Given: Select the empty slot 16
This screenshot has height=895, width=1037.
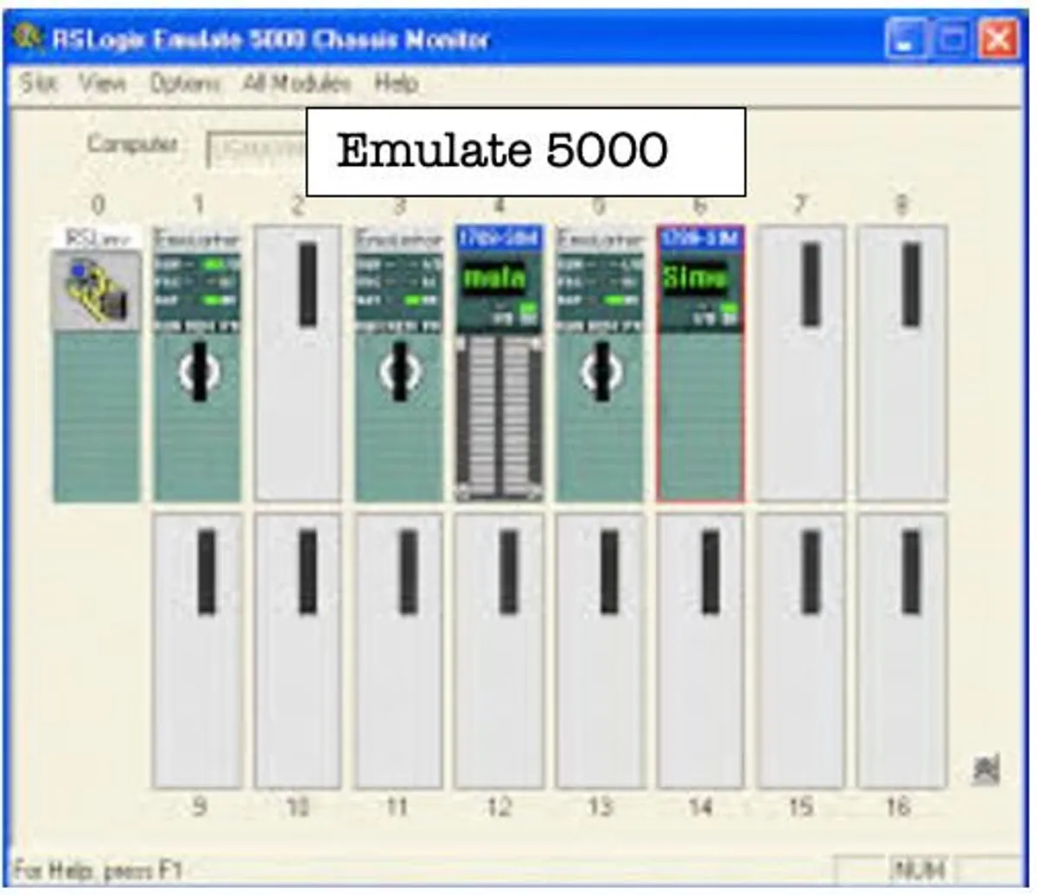Looking at the screenshot, I should pos(901,651).
